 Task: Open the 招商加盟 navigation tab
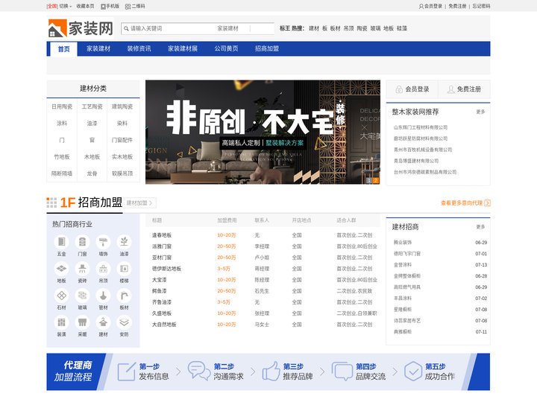coord(267,49)
